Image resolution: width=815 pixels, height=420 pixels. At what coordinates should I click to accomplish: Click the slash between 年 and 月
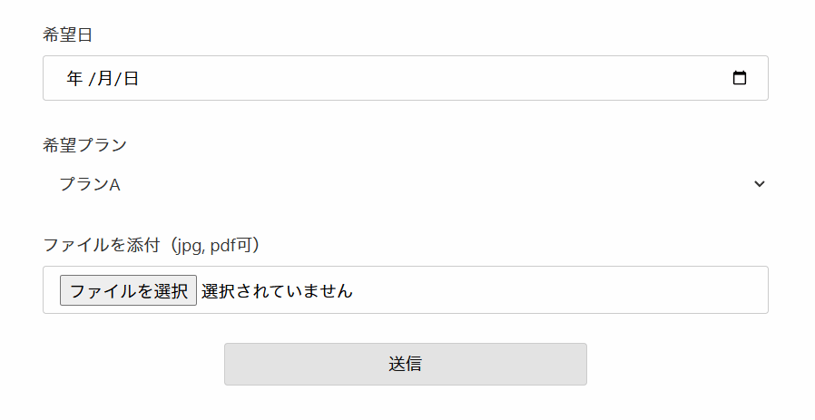(x=92, y=79)
